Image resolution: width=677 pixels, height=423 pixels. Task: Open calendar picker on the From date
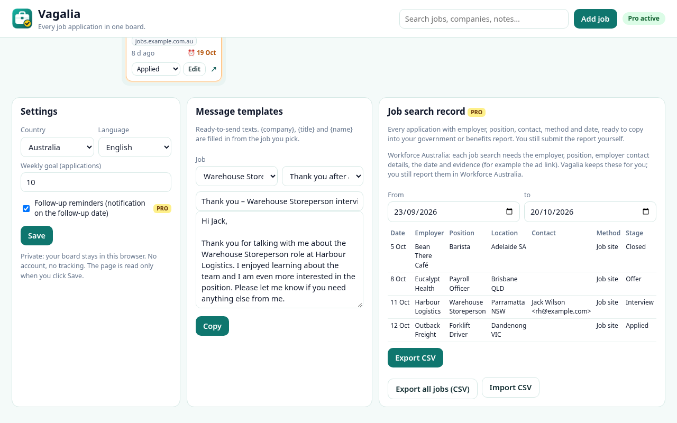pos(509,212)
